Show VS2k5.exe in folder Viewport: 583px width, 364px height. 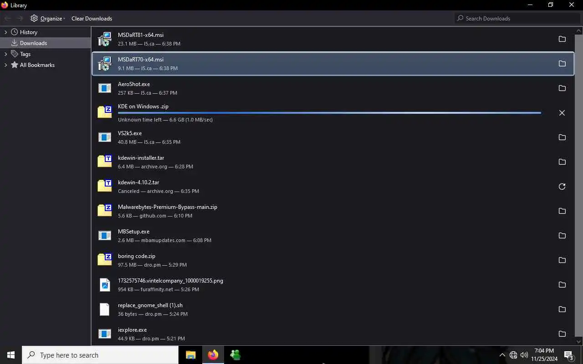click(562, 137)
